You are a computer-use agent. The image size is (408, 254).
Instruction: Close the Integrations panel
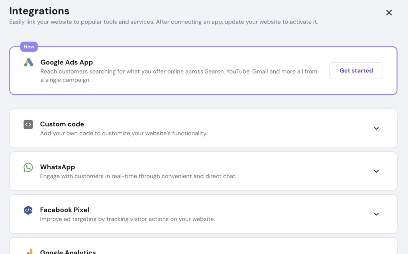pyautogui.click(x=389, y=13)
